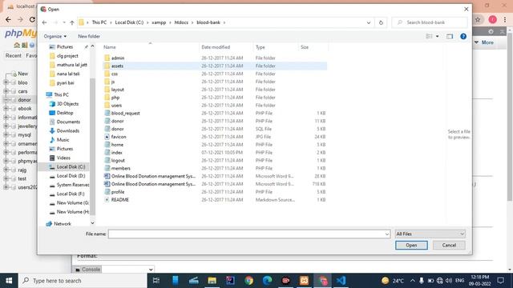513x288 pixels.
Task: Open the notification center icon
Action: 500,281
